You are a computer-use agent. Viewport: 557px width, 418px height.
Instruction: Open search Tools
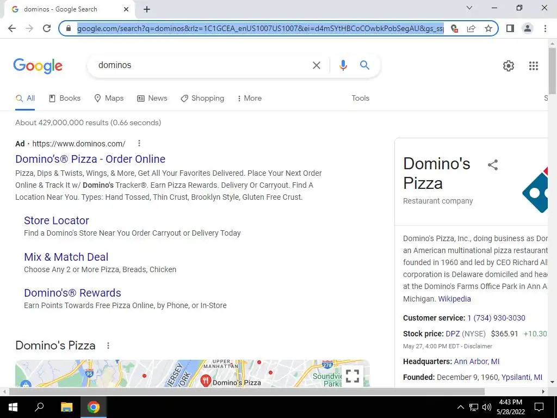pyautogui.click(x=360, y=99)
